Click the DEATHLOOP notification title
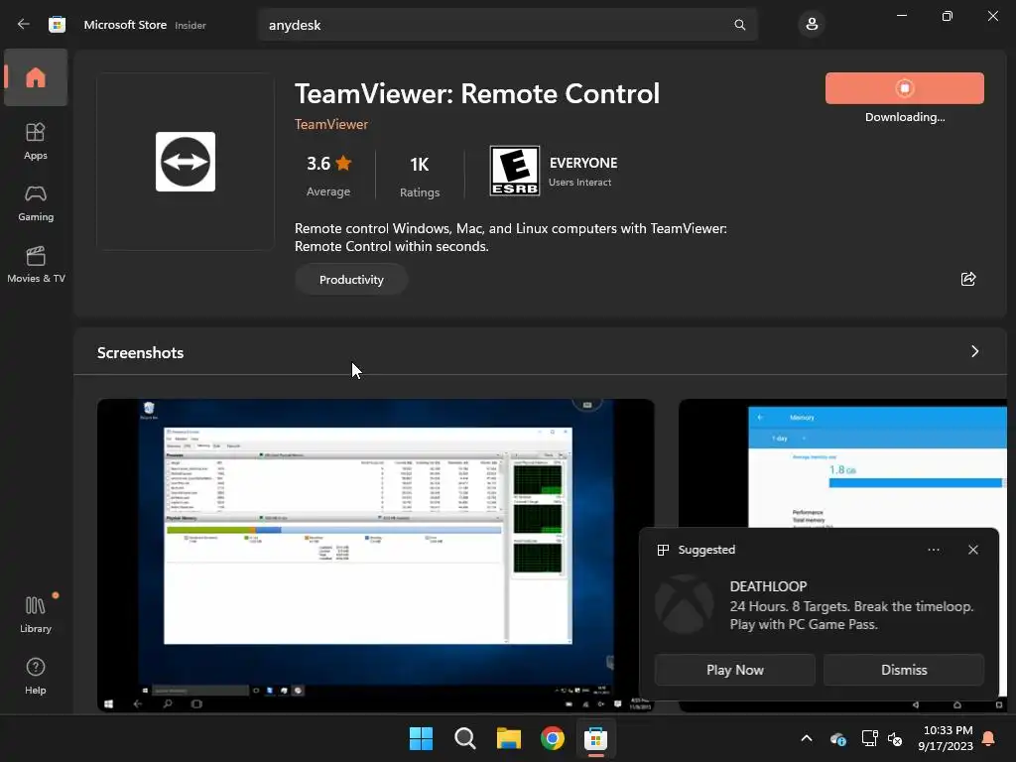The image size is (1016, 762). pyautogui.click(x=769, y=586)
